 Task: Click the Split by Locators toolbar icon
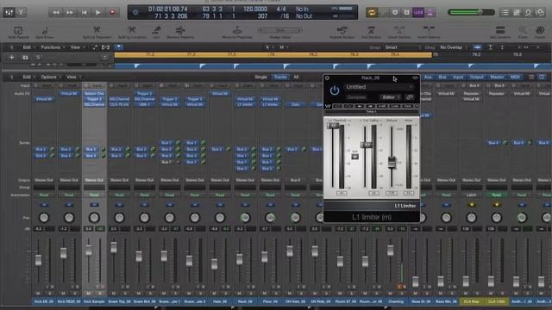coord(132,32)
